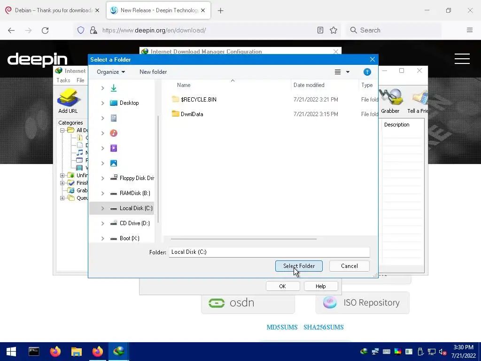Click OK in IDM Configuration dialog

tap(282, 286)
